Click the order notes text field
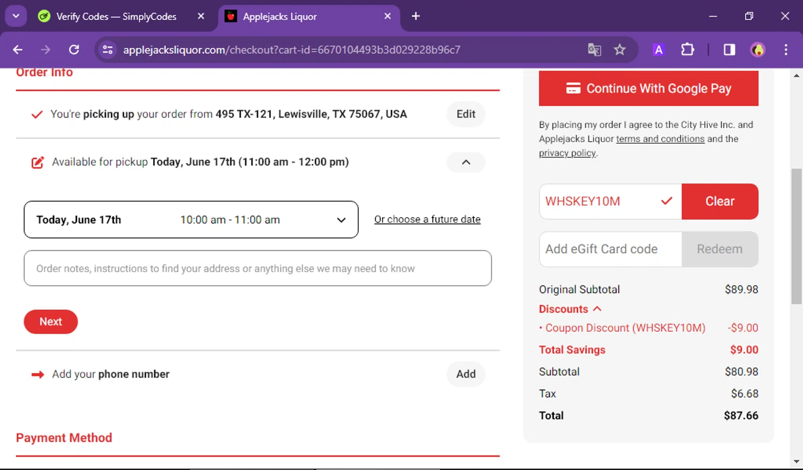The image size is (803, 470). point(257,268)
